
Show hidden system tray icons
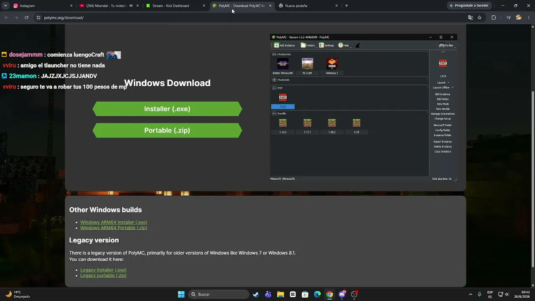pyautogui.click(x=470, y=294)
